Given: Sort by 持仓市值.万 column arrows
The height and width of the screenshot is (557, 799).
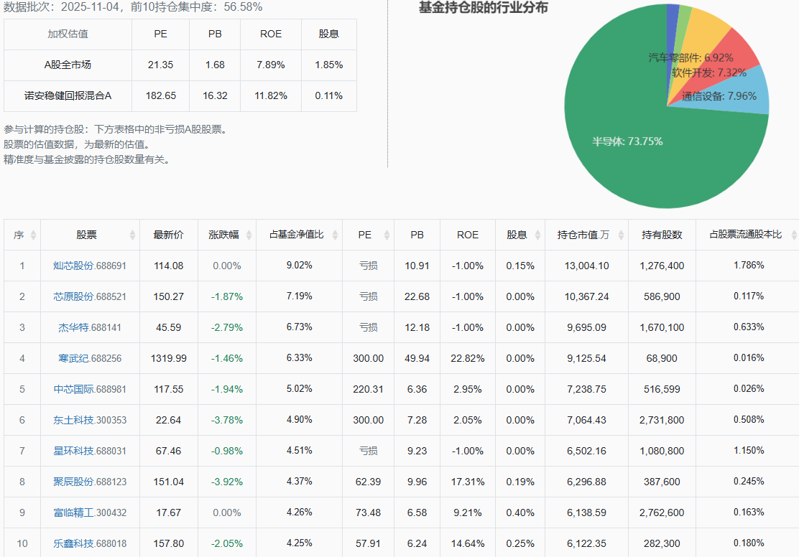Looking at the screenshot, I should [621, 235].
